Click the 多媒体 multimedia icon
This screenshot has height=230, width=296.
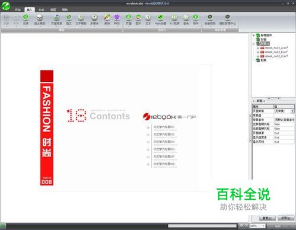pos(94,17)
